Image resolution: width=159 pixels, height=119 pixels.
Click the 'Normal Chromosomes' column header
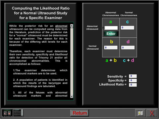point(129,14)
